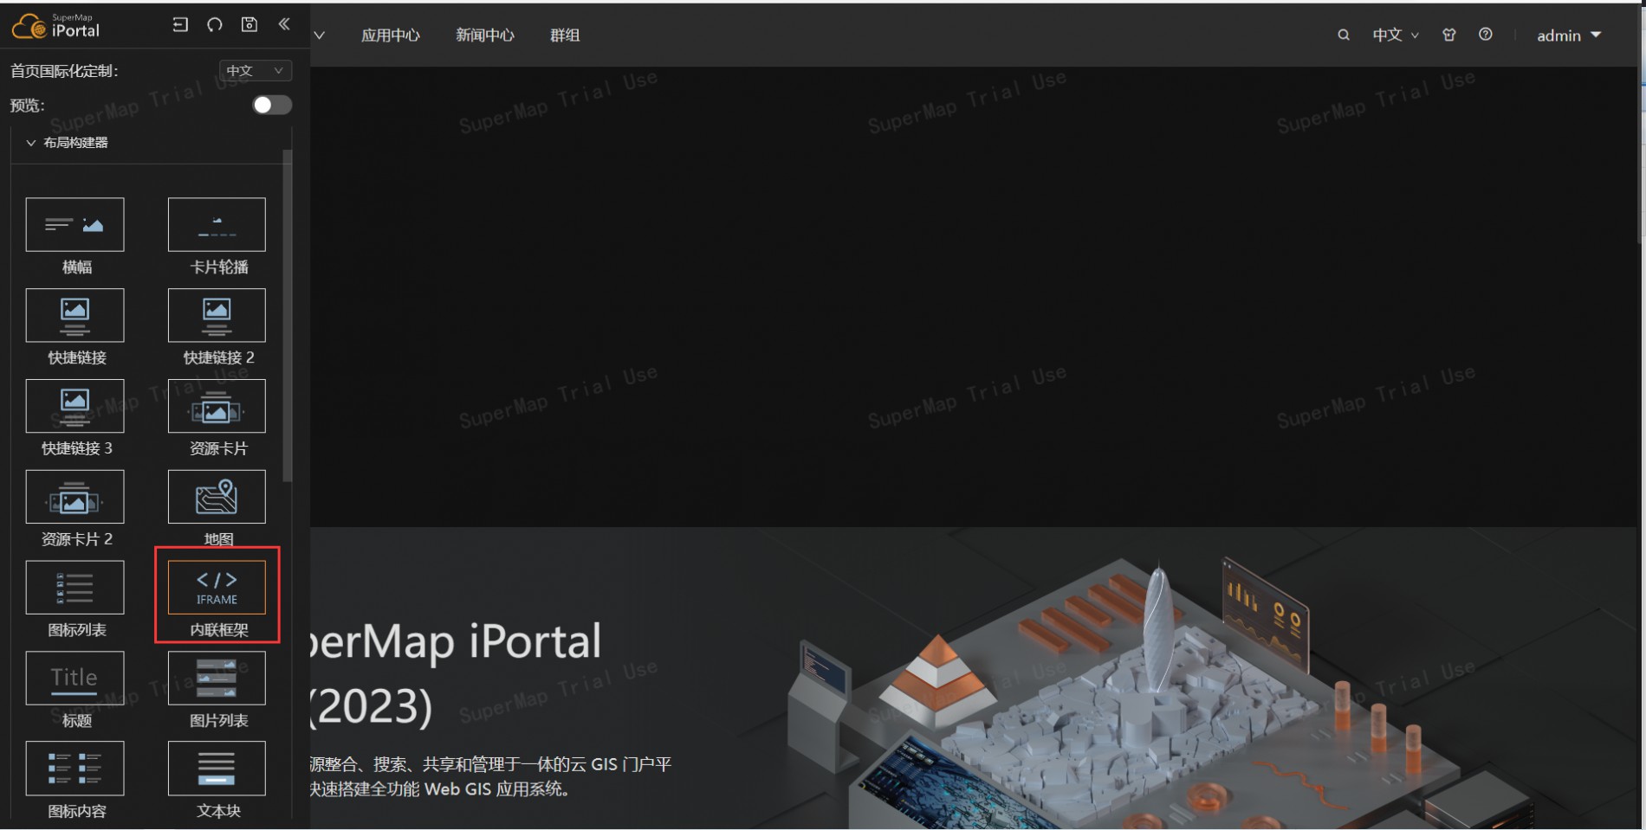Click the 首页国际化定制 label
This screenshot has height=830, width=1646.
pyautogui.click(x=64, y=71)
